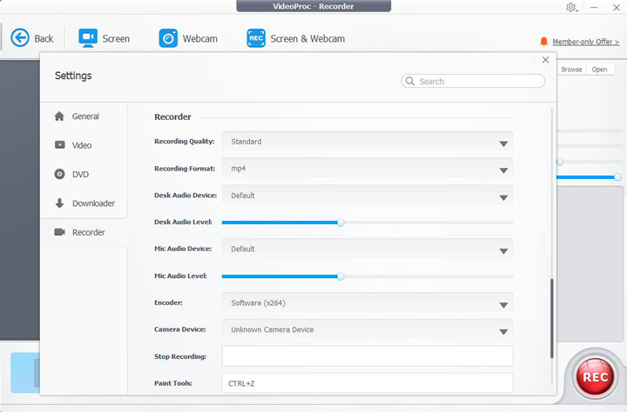This screenshot has height=412, width=627.
Task: Start recording with the red REC button
Action: point(595,377)
